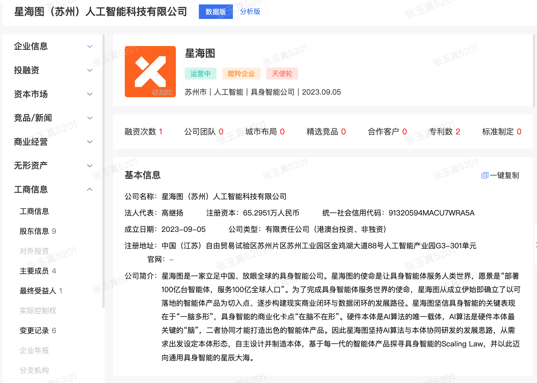Expand the 无形资产 sidebar section
This screenshot has width=537, height=383.
(x=53, y=166)
